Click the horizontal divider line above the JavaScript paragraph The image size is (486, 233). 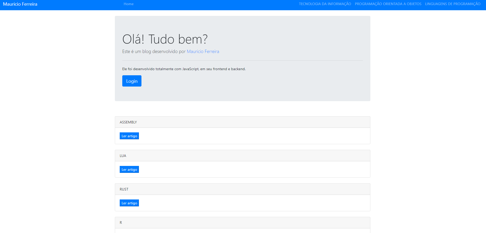tap(242, 60)
